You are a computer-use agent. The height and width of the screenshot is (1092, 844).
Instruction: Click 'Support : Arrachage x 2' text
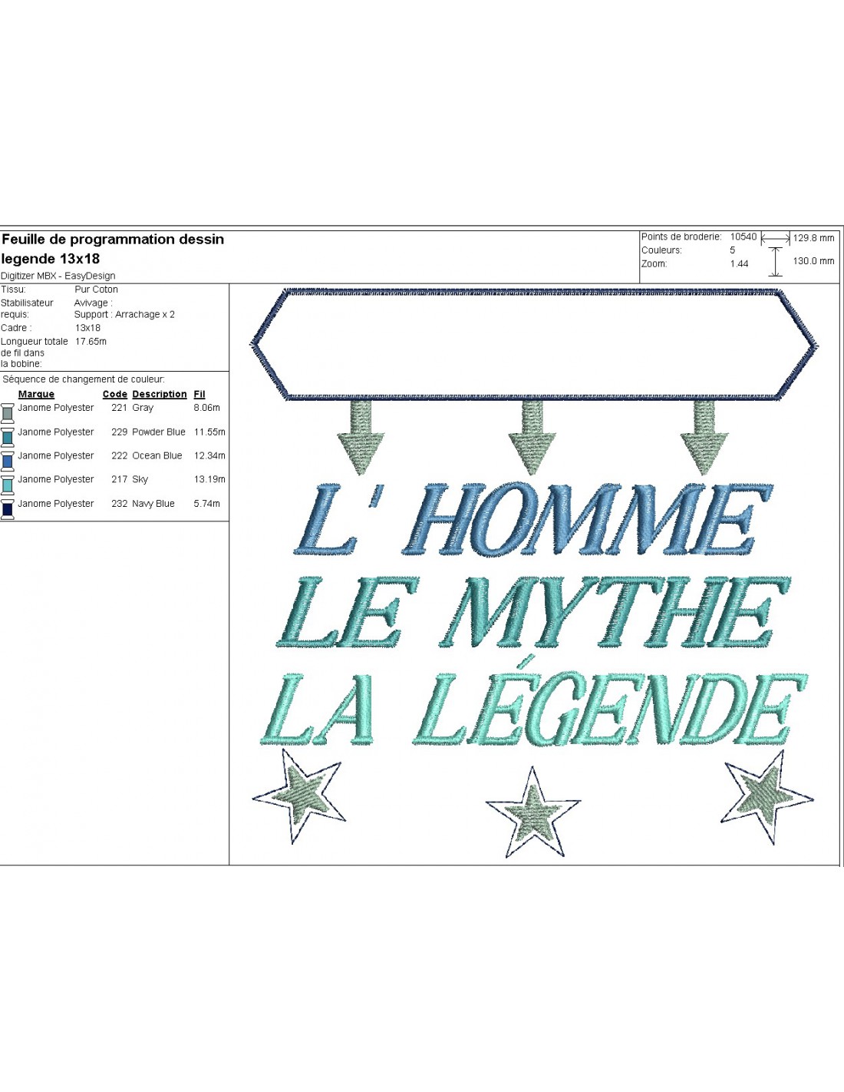pyautogui.click(x=124, y=314)
